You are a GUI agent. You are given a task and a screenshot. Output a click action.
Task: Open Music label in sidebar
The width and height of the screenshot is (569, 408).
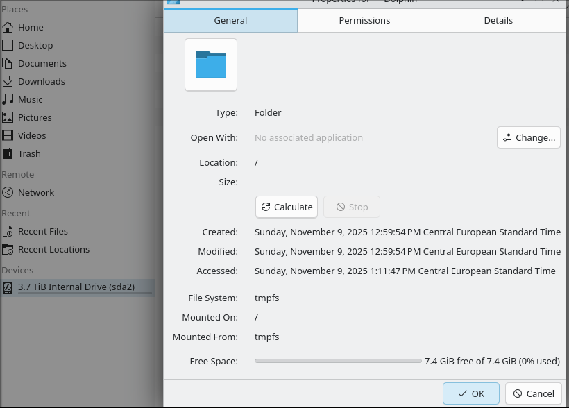click(x=31, y=99)
